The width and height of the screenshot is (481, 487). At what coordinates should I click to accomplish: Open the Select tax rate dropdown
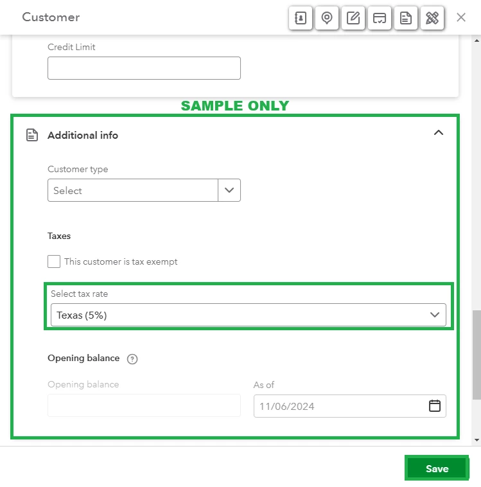(249, 315)
